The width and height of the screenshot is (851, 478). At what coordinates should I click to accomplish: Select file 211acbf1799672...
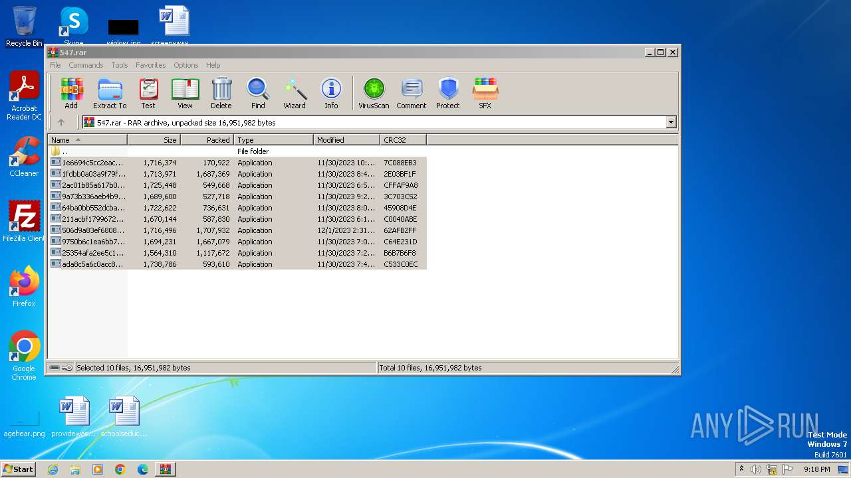tap(237, 219)
